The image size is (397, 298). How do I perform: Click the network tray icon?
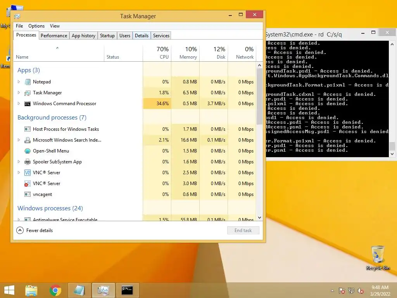[351, 291]
